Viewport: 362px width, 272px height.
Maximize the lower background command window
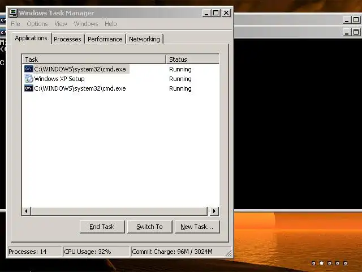click(356, 32)
